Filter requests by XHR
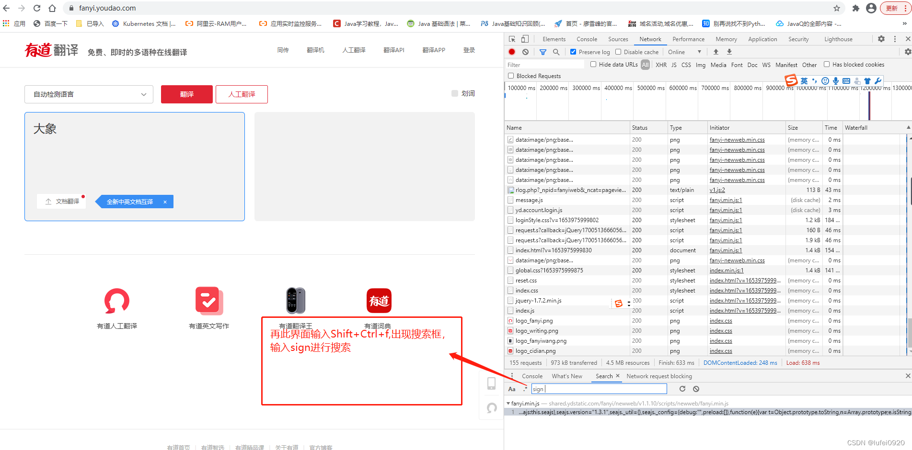912x450 pixels. 661,65
